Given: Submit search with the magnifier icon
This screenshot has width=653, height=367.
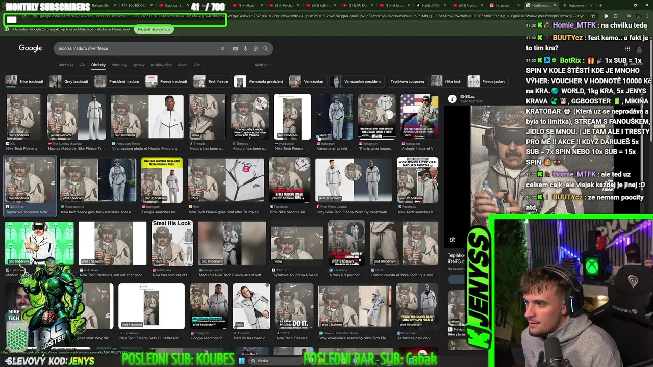Looking at the screenshot, I should [x=266, y=48].
